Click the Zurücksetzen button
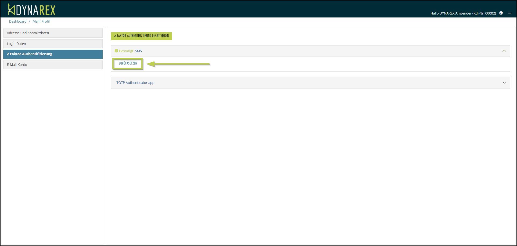Image resolution: width=517 pixels, height=246 pixels. point(128,63)
